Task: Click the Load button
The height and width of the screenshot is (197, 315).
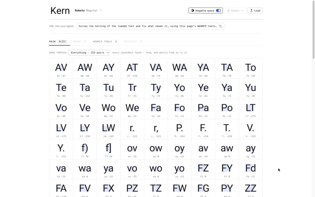Action: (255, 11)
